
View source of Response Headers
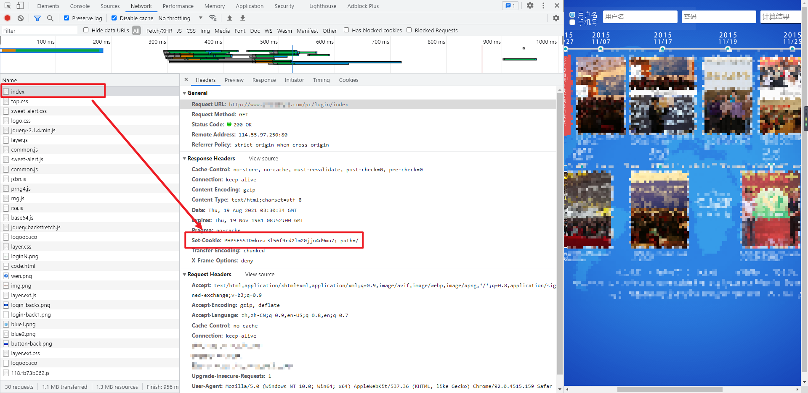click(x=263, y=159)
